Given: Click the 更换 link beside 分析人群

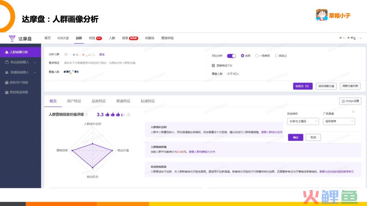Looking at the screenshot, I should point(102,55).
